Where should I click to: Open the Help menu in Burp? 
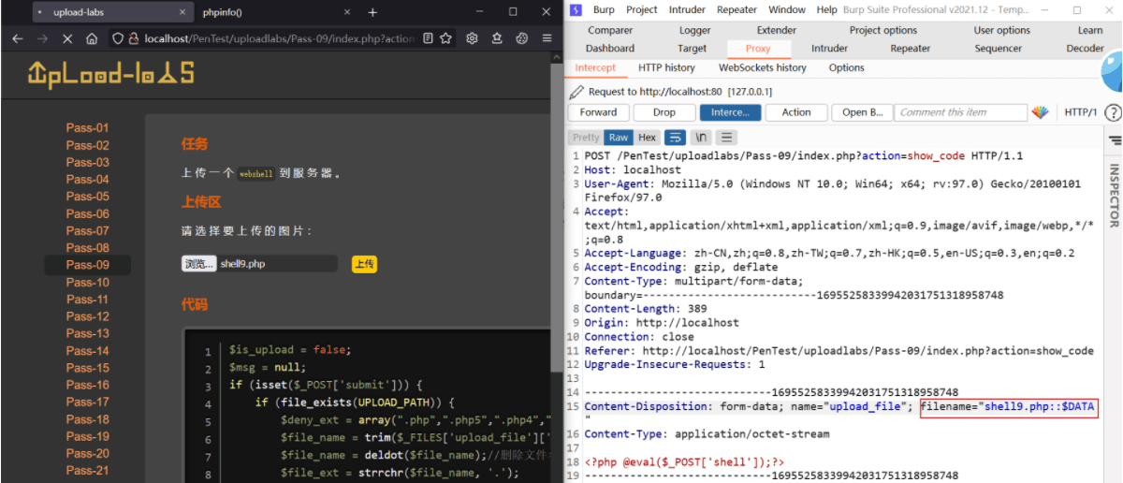point(826,9)
